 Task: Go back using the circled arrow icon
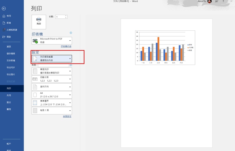pos(4,8)
